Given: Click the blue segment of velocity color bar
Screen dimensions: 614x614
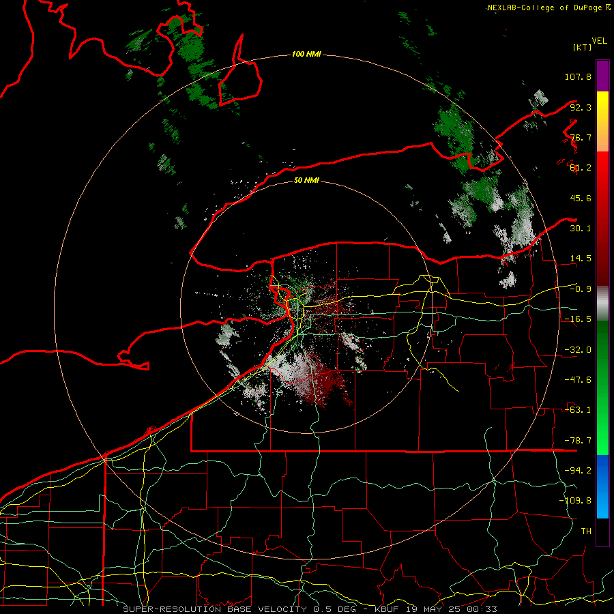Looking at the screenshot, I should pyautogui.click(x=602, y=486).
